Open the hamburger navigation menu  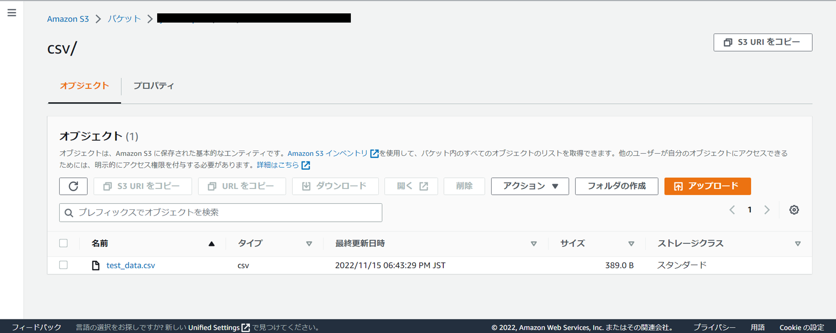pos(12,13)
